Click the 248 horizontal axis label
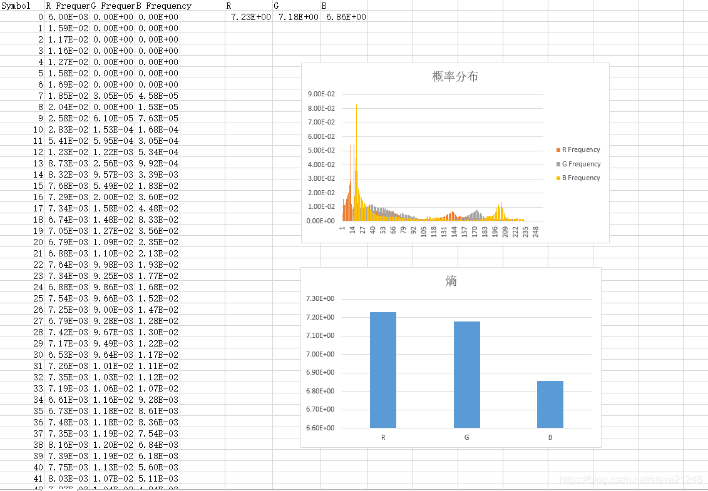Screen dimensions: 708x491 tap(535, 232)
